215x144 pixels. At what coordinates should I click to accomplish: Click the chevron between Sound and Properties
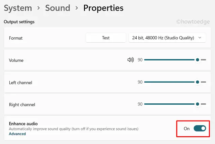[77, 8]
